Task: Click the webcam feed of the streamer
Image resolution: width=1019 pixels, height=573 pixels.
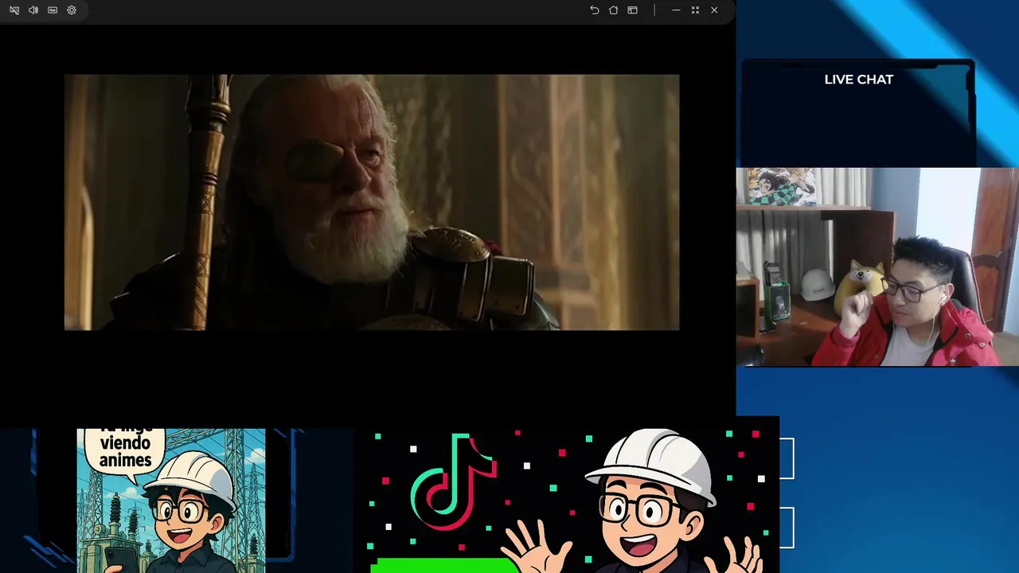Action: [877, 267]
